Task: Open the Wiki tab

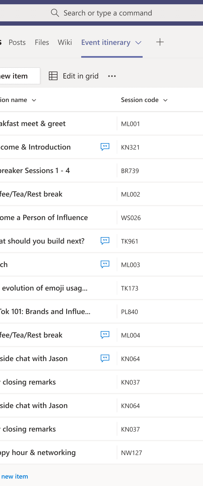Action: click(65, 42)
